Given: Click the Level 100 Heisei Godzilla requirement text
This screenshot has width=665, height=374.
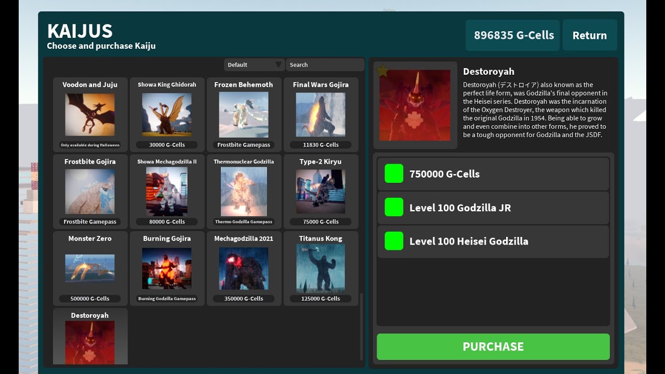Looking at the screenshot, I should (x=469, y=242).
